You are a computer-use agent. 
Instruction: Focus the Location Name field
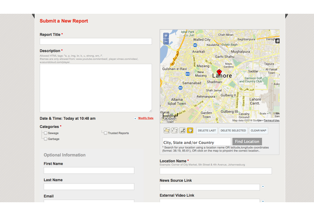[x=215, y=171]
